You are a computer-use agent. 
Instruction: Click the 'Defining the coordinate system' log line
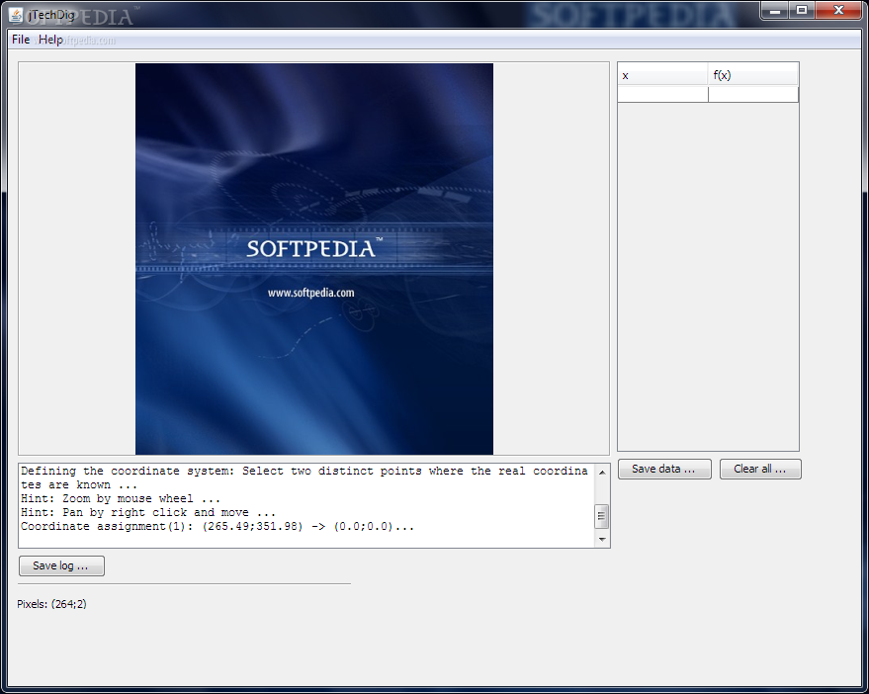click(x=304, y=477)
